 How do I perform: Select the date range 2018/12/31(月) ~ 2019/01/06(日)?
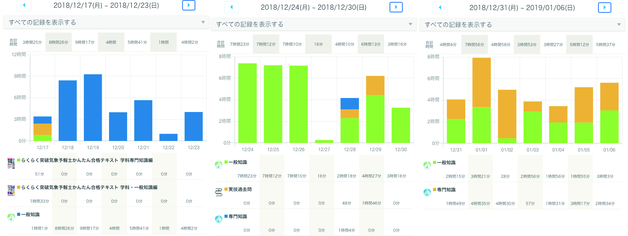[522, 8]
